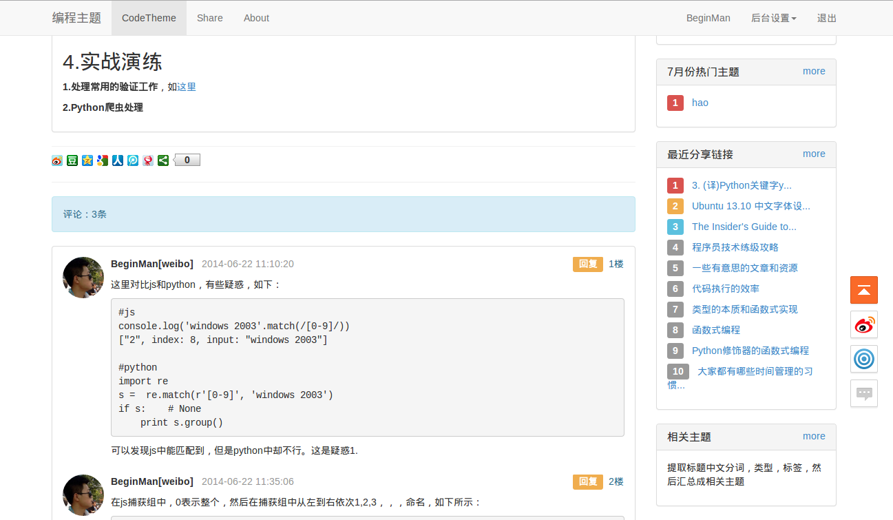Click the 4.实战演练 heading
The image size is (893, 520).
(x=113, y=62)
